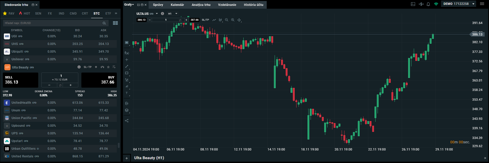489x163 pixels.
Task: Toggle Ulta Beauty favorite star
Action: pos(108,67)
